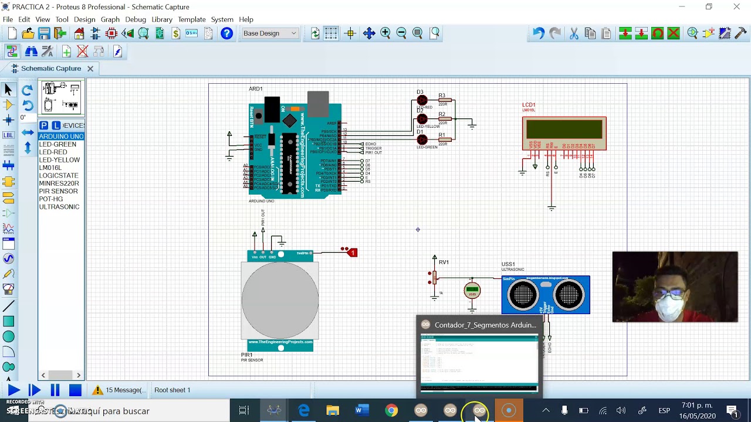
Task: Open the Edit menu
Action: point(24,19)
